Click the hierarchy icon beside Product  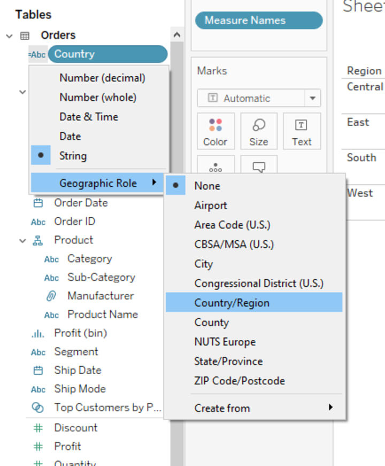38,241
